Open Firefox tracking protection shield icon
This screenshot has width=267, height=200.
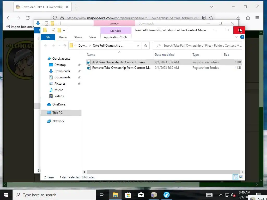(x=55, y=18)
